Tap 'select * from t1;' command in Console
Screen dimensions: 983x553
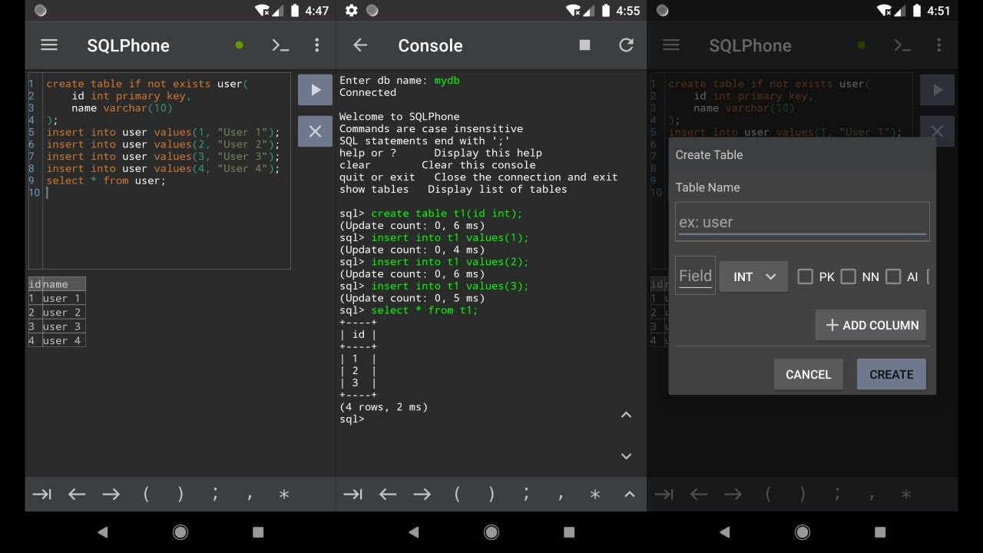pos(424,310)
